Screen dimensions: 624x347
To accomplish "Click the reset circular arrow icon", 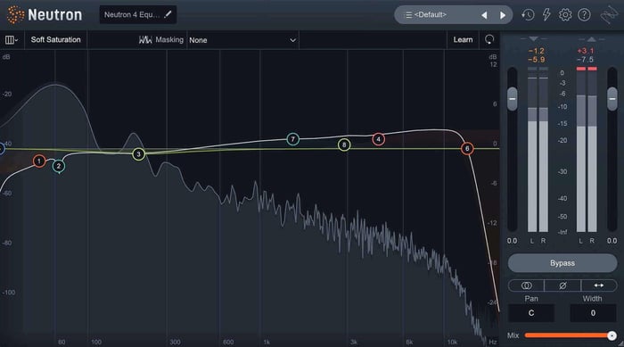I will point(489,39).
